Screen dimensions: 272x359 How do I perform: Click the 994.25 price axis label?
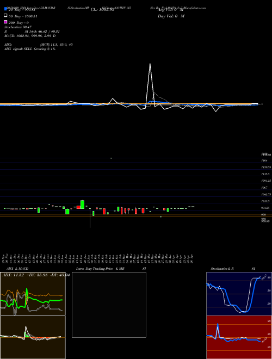(265, 208)
